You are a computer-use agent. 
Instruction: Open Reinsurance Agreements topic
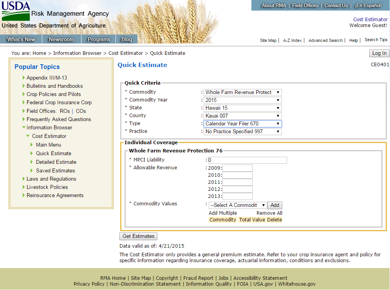click(x=55, y=196)
